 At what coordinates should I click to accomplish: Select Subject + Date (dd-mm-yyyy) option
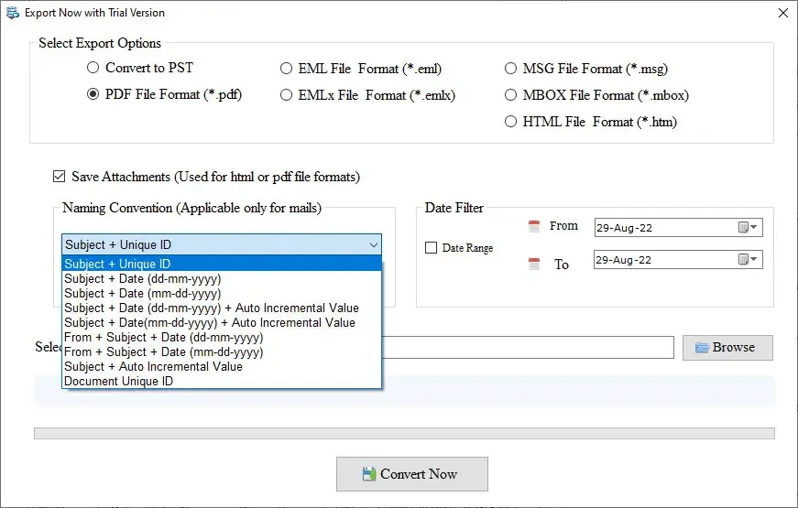coord(222,278)
